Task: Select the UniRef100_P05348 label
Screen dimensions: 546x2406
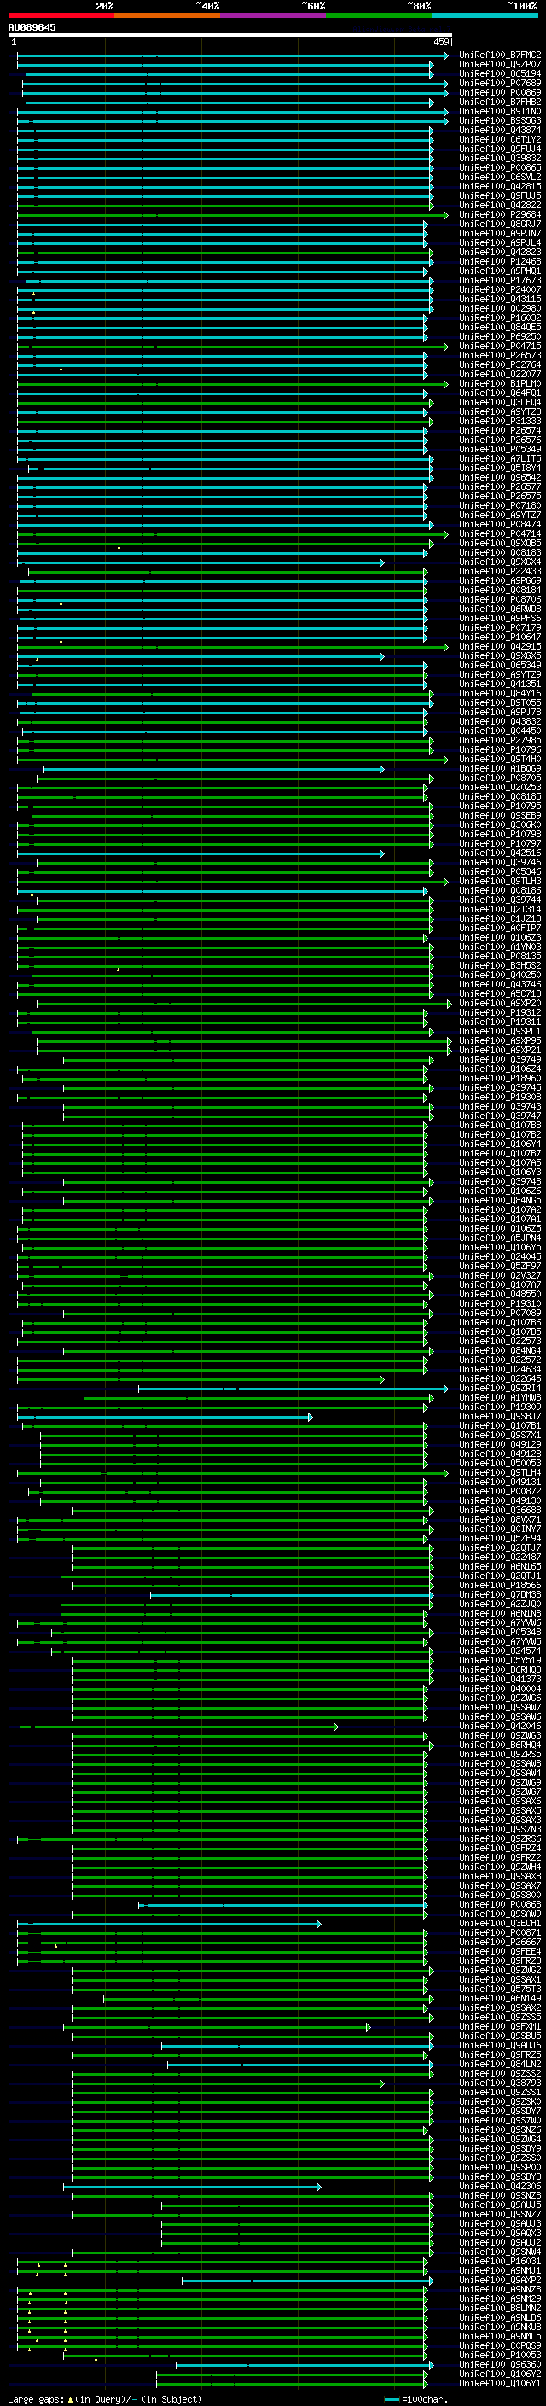Action: click(500, 1633)
